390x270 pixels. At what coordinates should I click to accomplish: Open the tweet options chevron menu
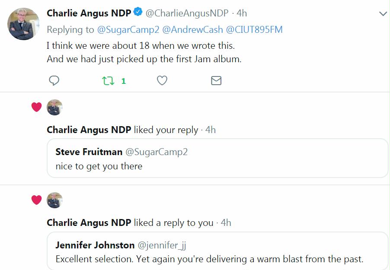tap(383, 14)
